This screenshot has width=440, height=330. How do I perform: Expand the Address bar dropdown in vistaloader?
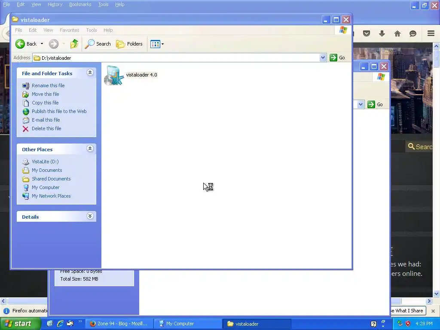[x=323, y=58]
